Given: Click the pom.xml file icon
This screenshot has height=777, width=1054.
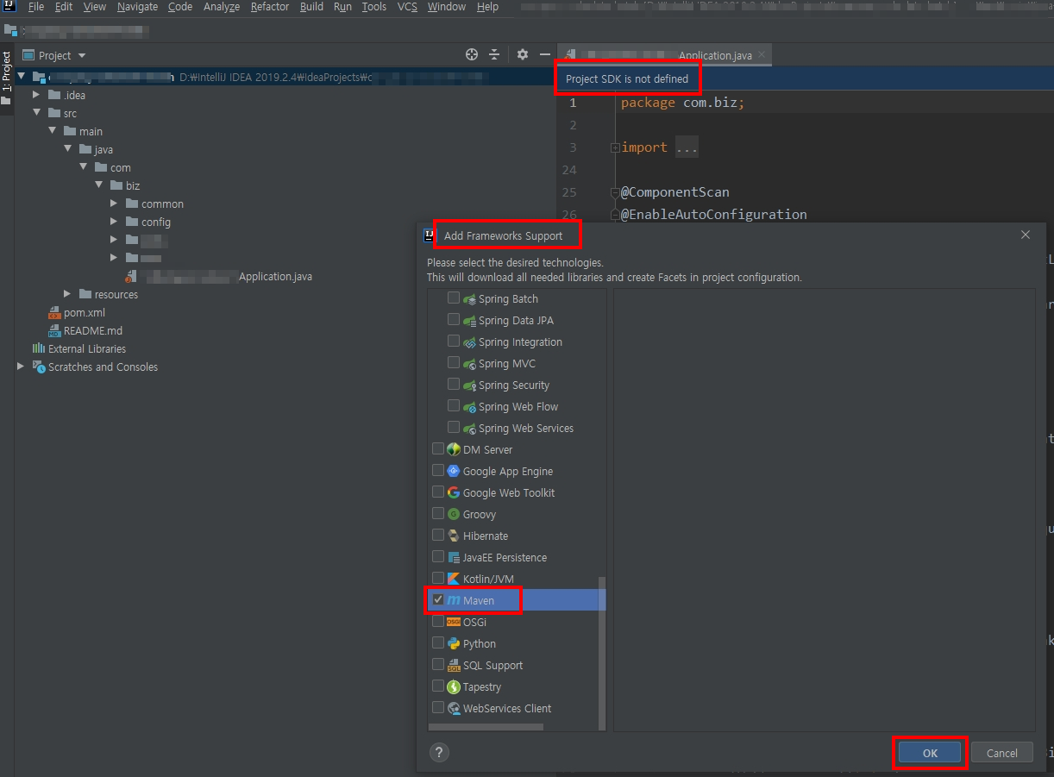Looking at the screenshot, I should 55,312.
